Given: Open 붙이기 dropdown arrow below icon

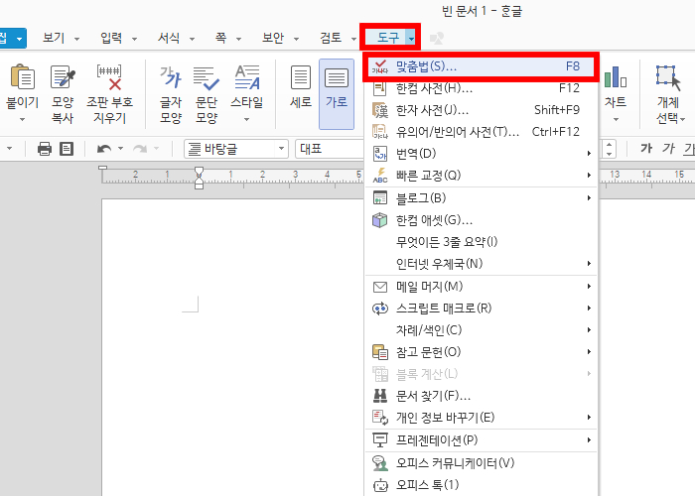Looking at the screenshot, I should [x=22, y=119].
